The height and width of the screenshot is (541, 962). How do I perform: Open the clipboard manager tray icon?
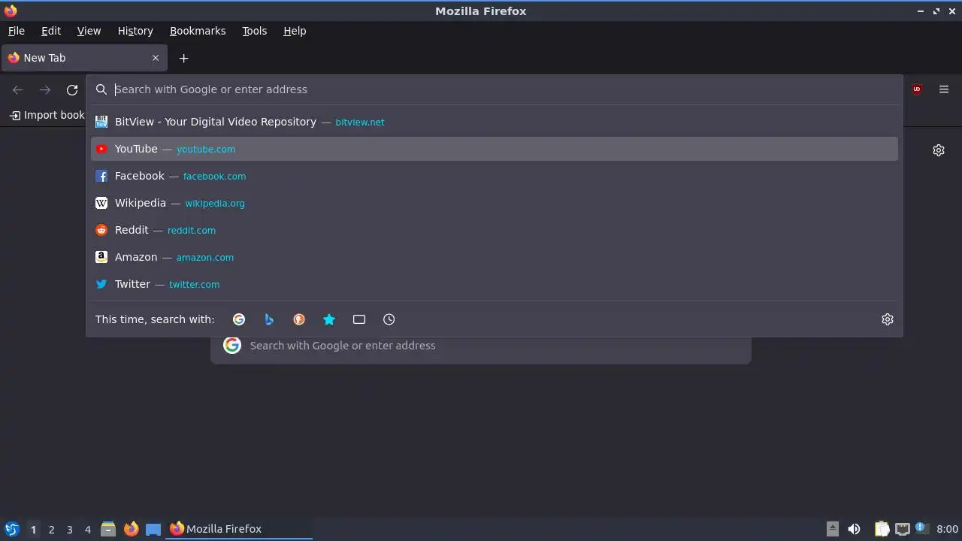[x=882, y=529]
